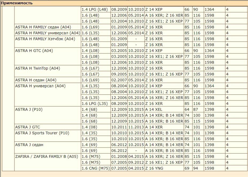Click the '1.4 (08)' modification cell
The image size is (248, 177).
(x=96, y=127)
